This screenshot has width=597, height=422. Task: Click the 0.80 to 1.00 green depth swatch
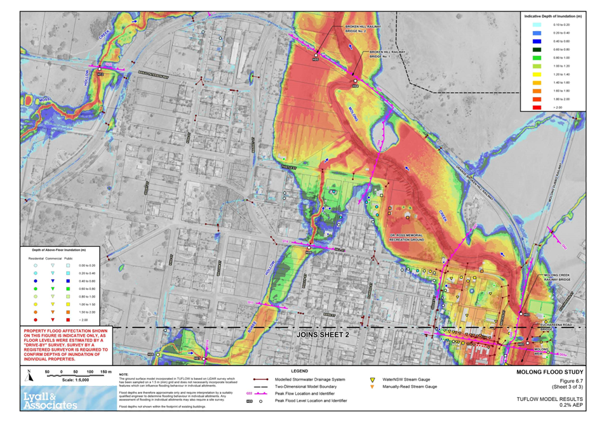[x=537, y=58]
